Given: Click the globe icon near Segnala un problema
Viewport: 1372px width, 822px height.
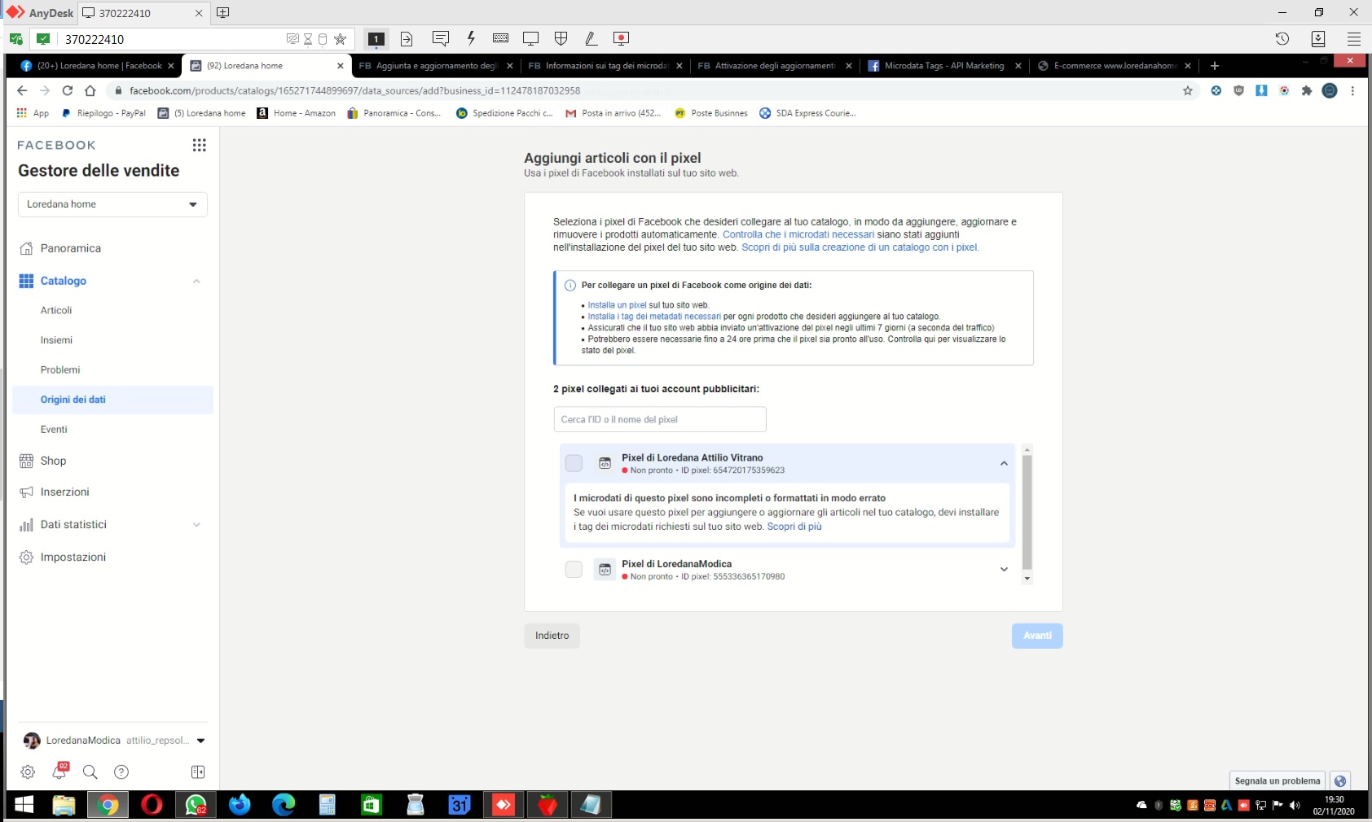Looking at the screenshot, I should (x=1340, y=780).
